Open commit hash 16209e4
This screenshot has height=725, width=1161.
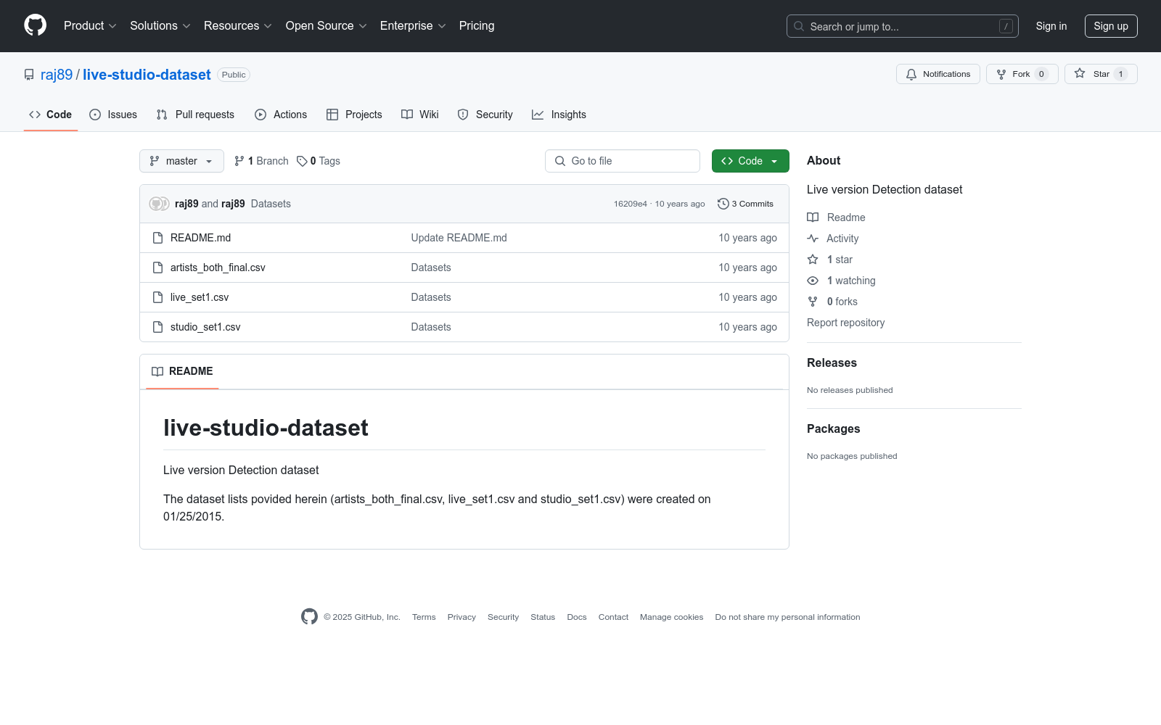tap(630, 204)
